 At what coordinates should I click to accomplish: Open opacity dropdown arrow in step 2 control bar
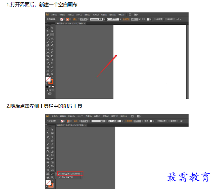[142, 121]
